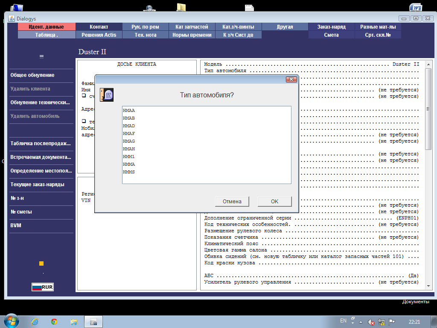Open Action Center flag tray icon

392,322
